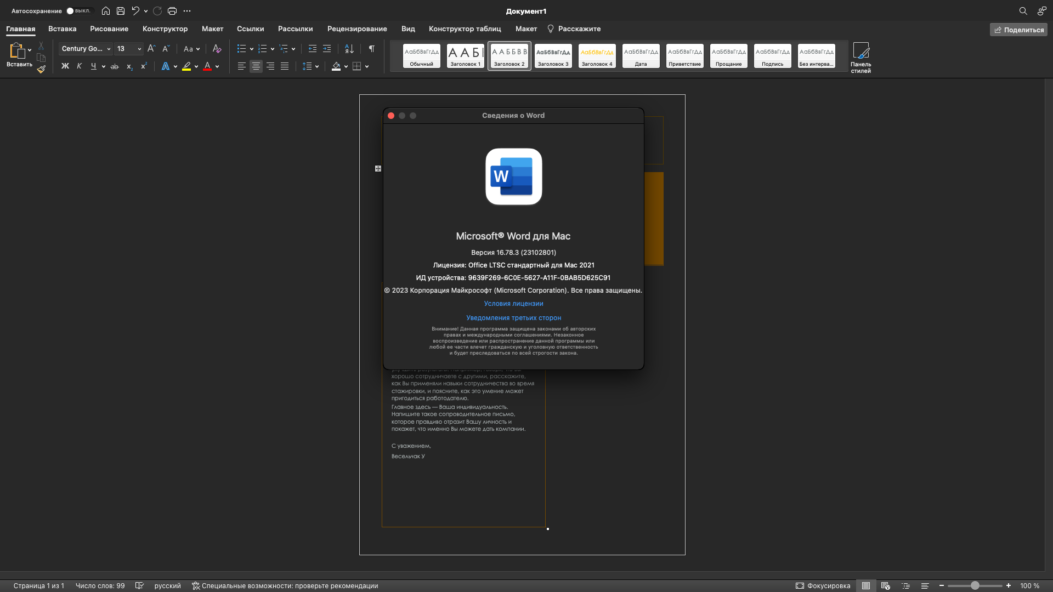Decrease paragraph indent

point(313,49)
